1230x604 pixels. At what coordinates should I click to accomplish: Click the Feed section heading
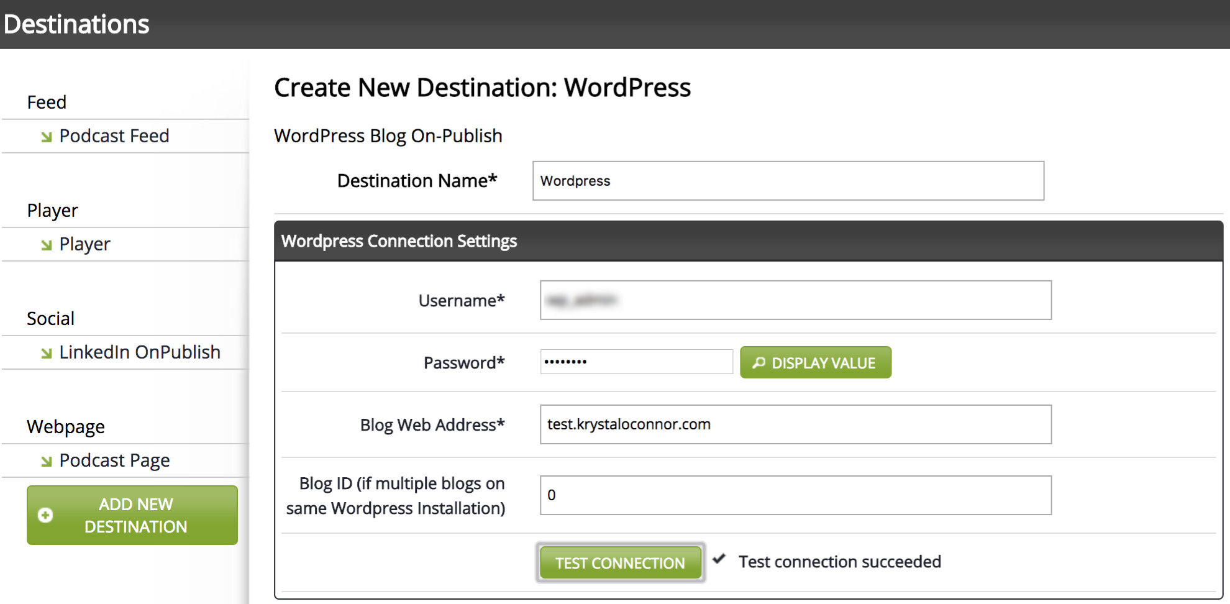click(47, 102)
